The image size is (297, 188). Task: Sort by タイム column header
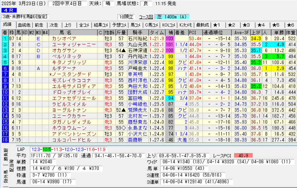tap(157, 32)
